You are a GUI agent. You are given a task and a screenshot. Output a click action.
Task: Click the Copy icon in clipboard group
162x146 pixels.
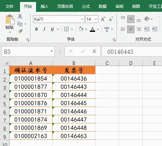[x=20, y=24]
